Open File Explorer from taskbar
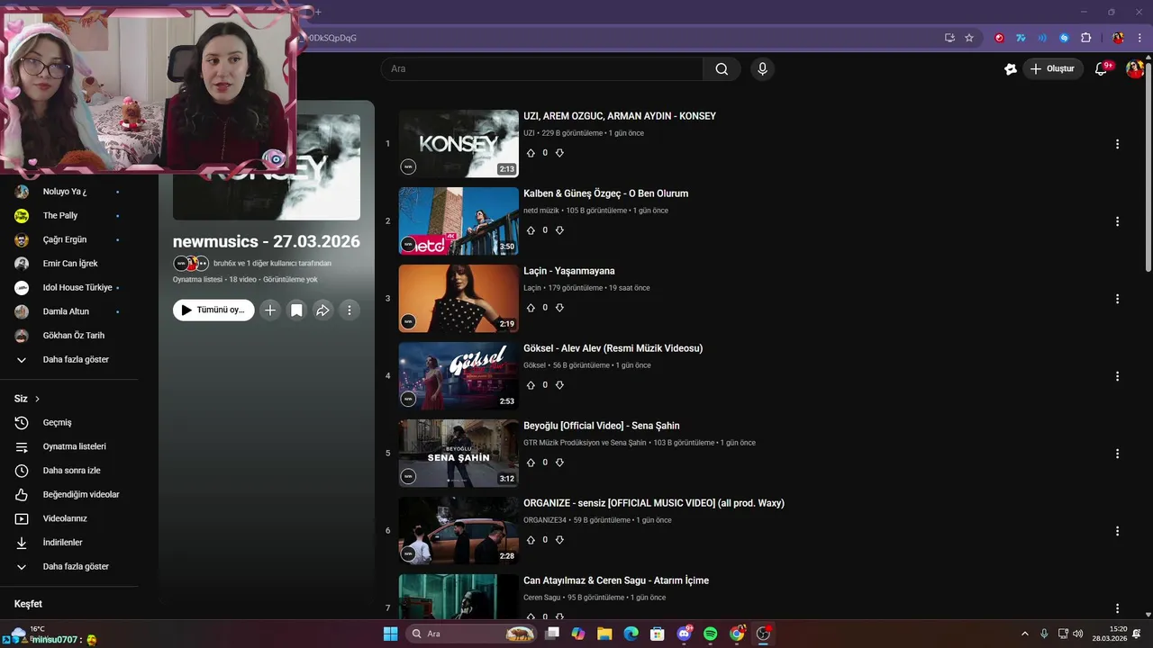 click(x=604, y=634)
